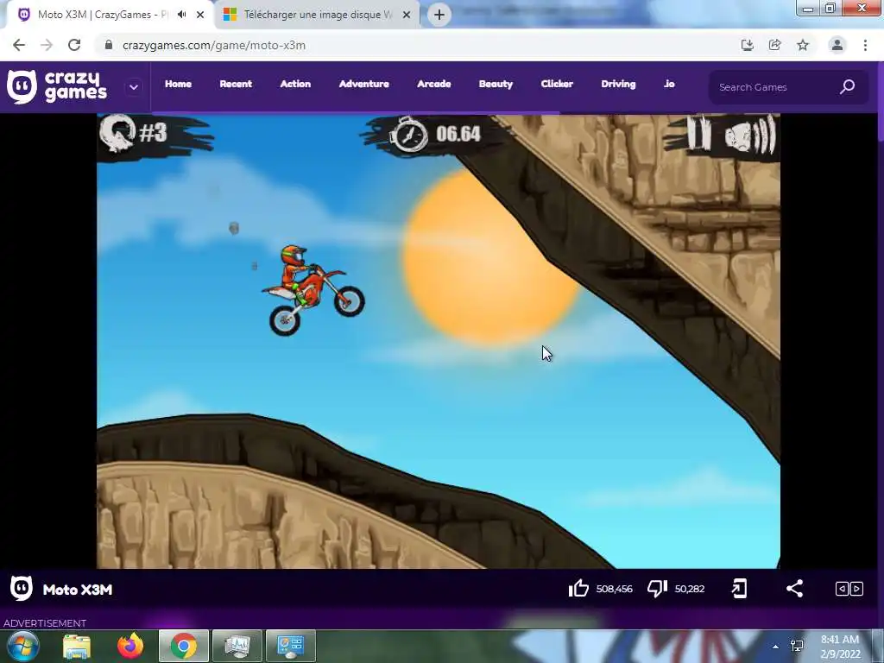Launch Firefox from the taskbar
This screenshot has height=663, width=884.
click(130, 646)
